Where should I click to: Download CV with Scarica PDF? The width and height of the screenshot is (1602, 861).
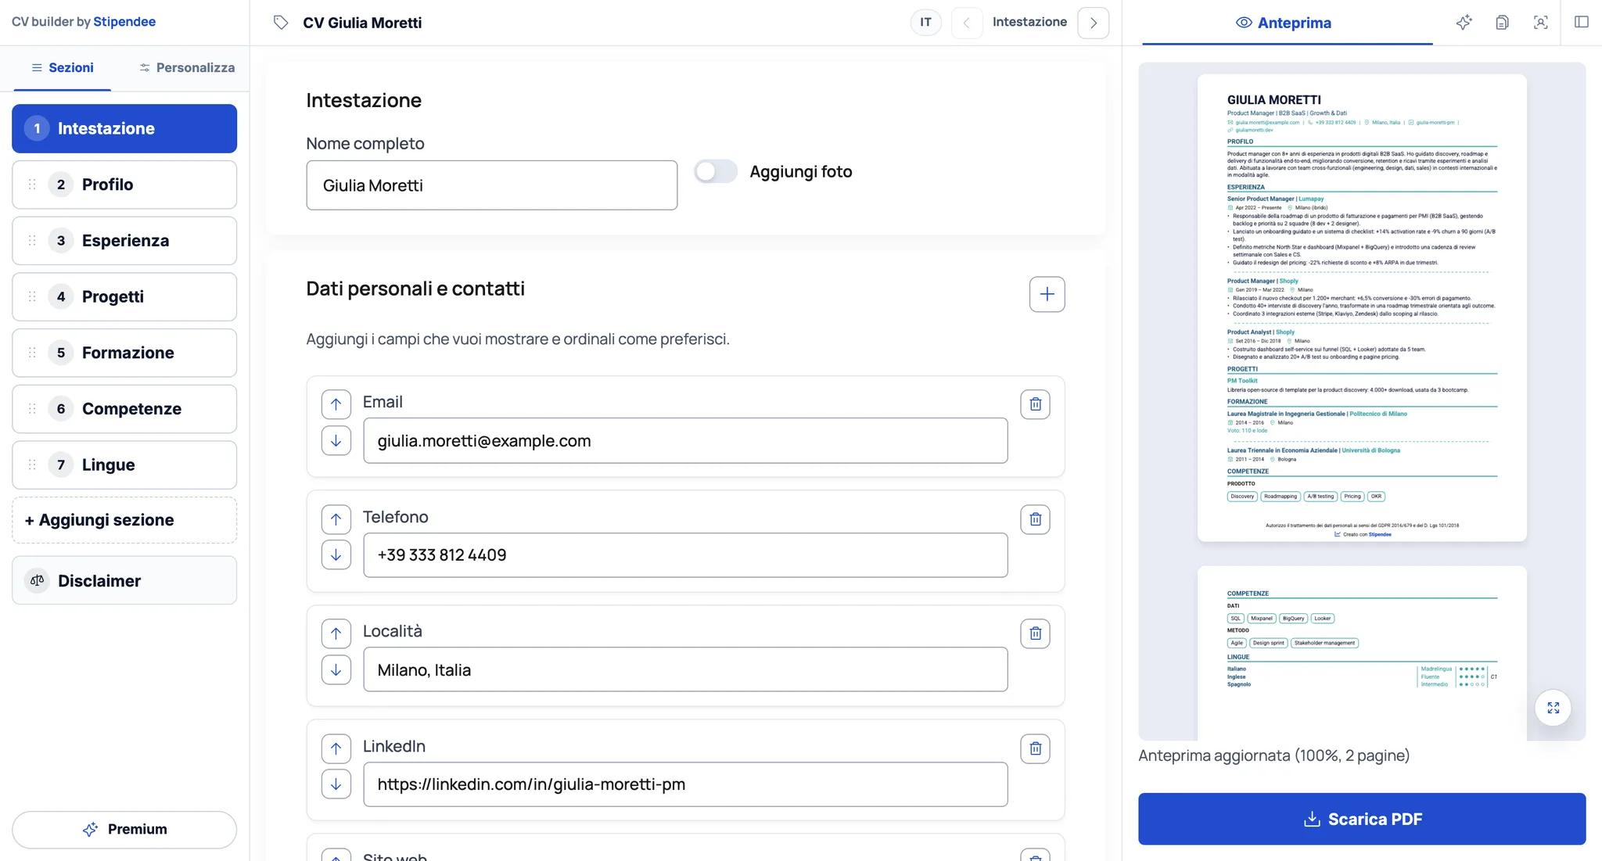click(1362, 819)
